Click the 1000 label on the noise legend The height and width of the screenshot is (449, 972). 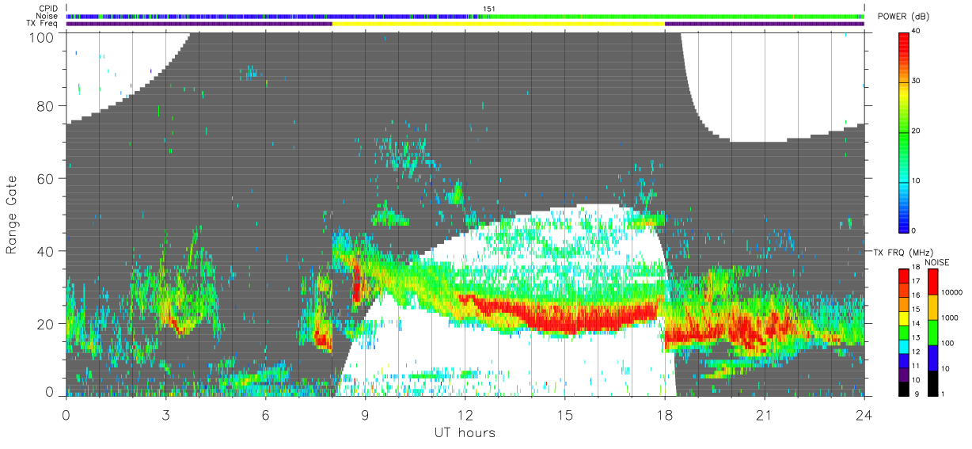950,318
